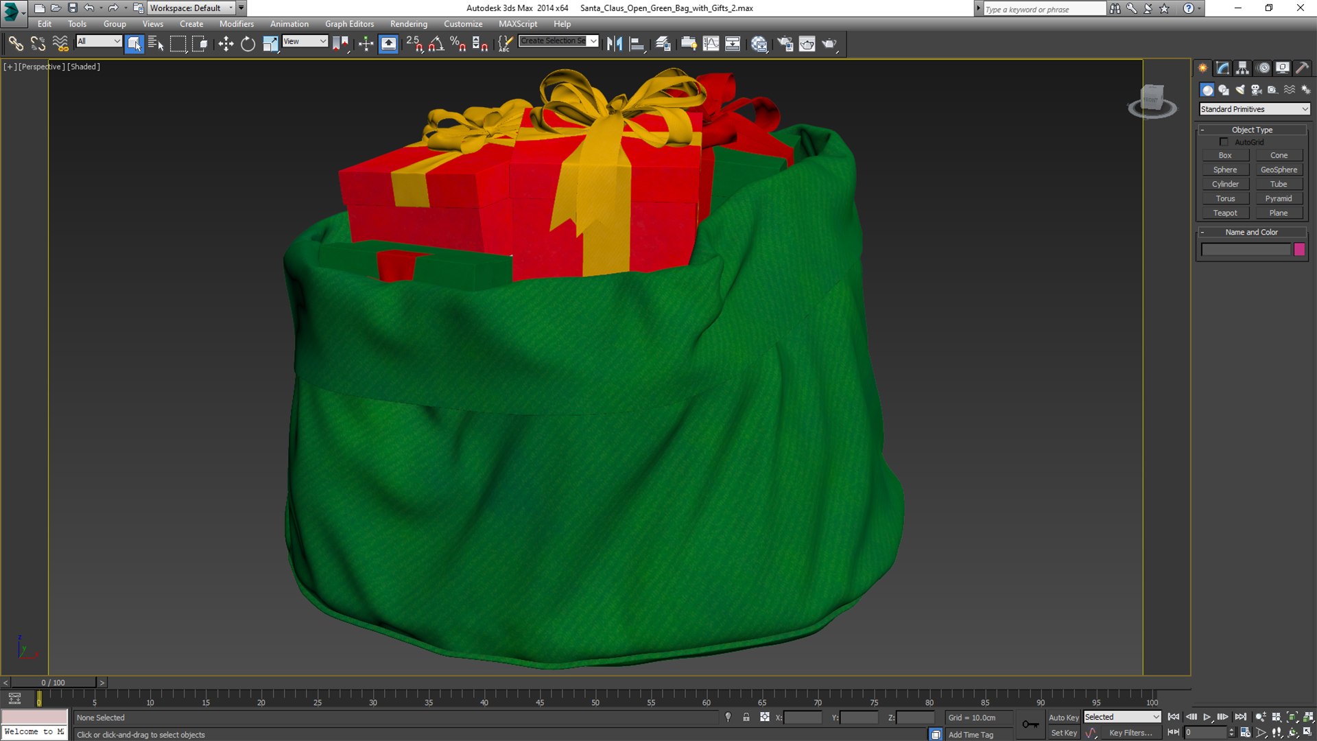Open the Modifiers menu

pos(237,23)
